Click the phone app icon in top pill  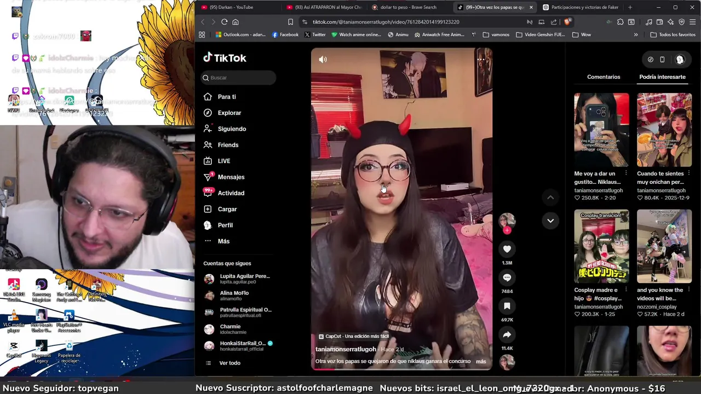662,60
